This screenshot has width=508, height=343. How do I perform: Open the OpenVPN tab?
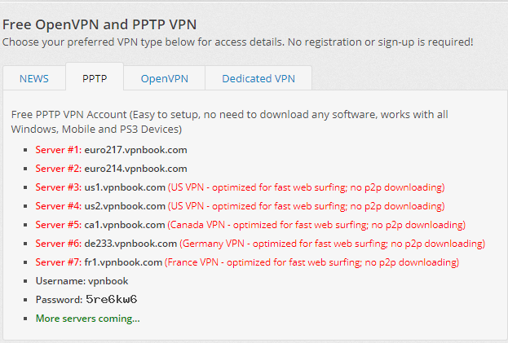pyautogui.click(x=165, y=79)
